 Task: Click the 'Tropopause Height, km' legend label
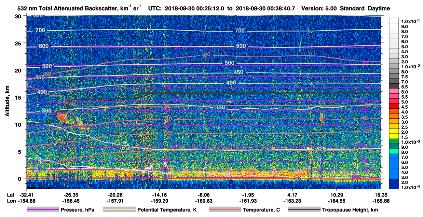[x=350, y=210]
